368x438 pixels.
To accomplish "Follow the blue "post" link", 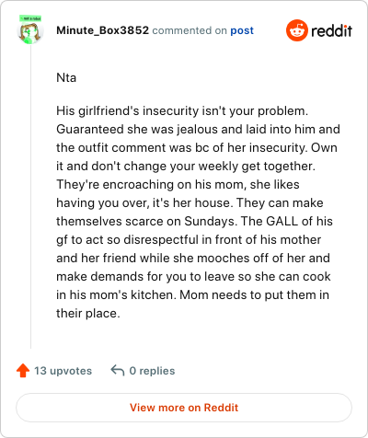I will pos(242,30).
